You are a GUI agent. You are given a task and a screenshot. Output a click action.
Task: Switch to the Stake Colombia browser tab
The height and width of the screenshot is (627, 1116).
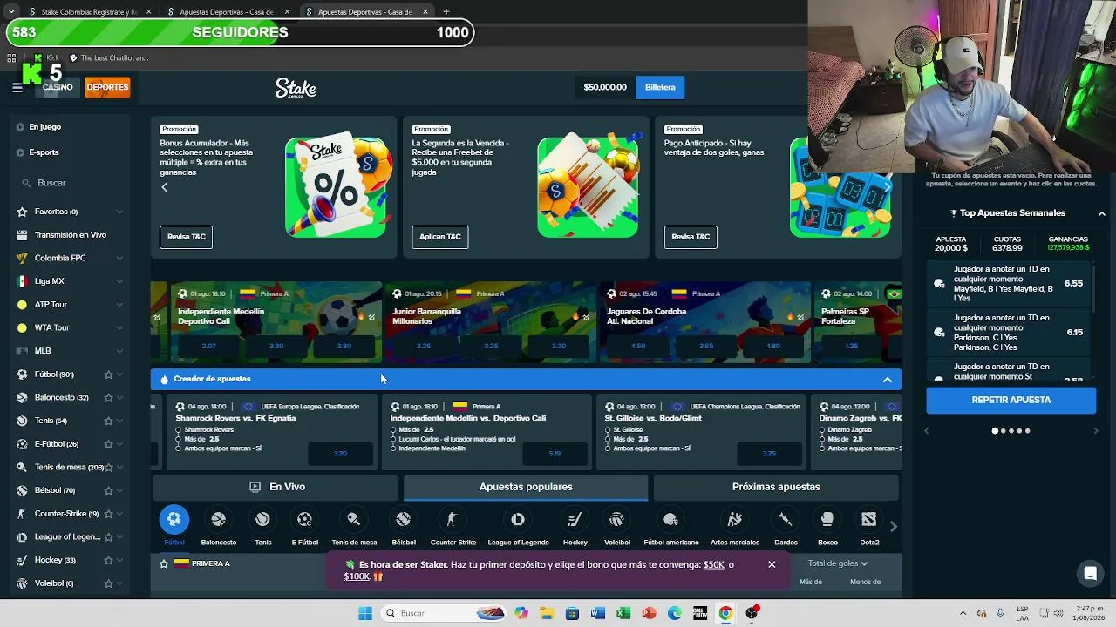[89, 12]
